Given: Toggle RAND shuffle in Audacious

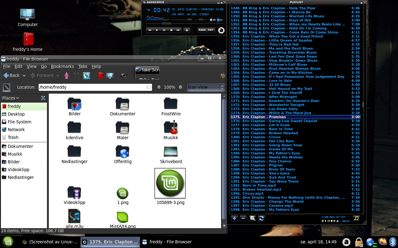Looking at the screenshot, I should coord(202,30).
